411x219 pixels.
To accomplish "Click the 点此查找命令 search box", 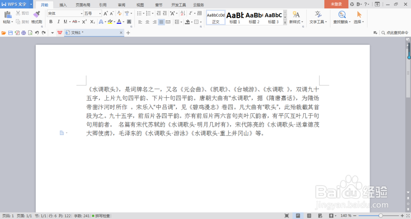I will (x=395, y=33).
